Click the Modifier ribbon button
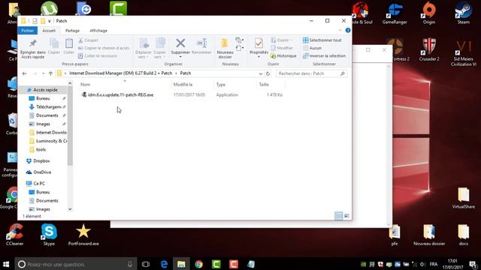481x270 pixels. 283,48
